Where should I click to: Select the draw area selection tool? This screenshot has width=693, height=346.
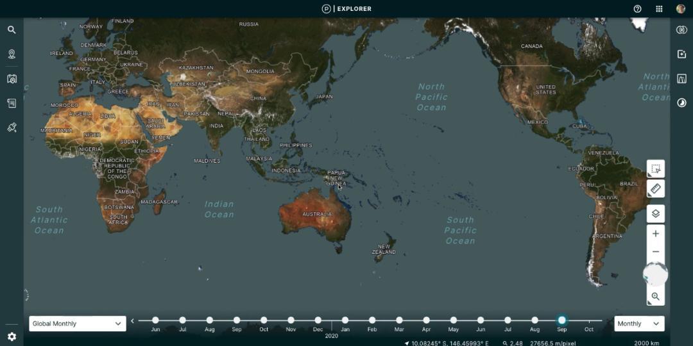click(655, 169)
